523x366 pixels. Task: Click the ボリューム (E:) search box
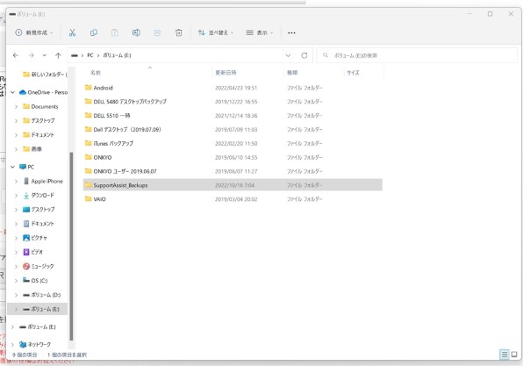(417, 55)
